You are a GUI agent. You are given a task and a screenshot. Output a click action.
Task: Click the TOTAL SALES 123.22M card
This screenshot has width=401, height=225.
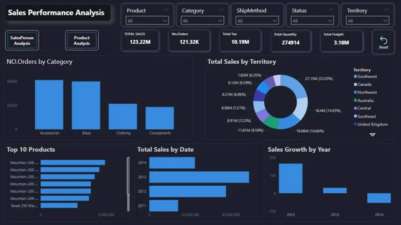pyautogui.click(x=140, y=41)
